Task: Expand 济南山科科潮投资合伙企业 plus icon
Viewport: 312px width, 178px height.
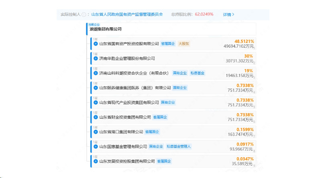Action: 96,73
